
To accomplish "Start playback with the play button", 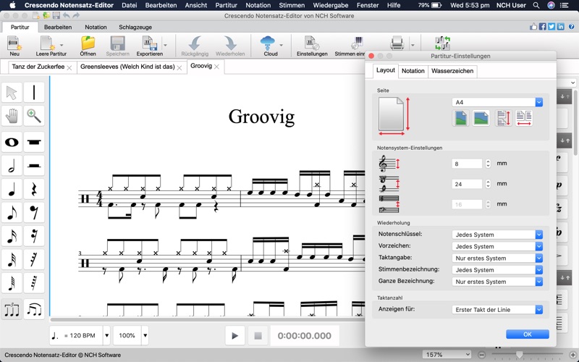I will 234,336.
